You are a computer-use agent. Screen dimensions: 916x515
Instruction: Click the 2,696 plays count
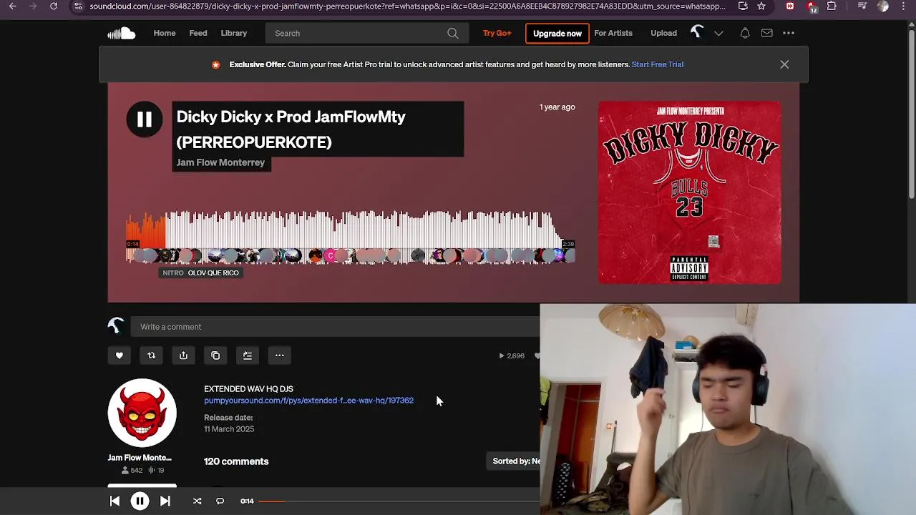point(512,355)
